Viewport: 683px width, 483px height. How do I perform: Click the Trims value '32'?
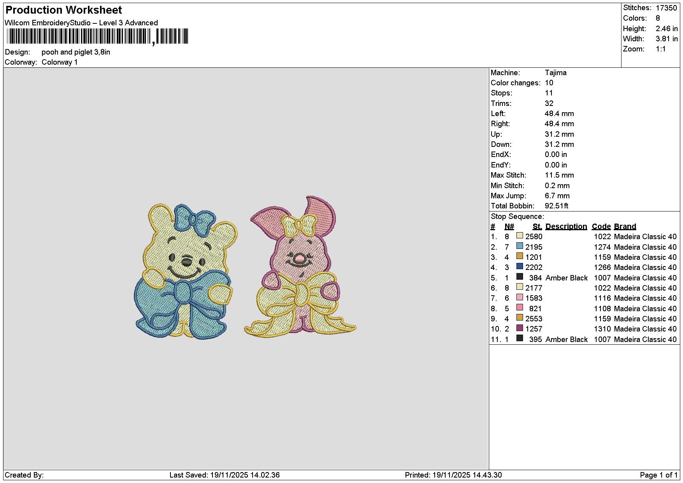pyautogui.click(x=549, y=104)
